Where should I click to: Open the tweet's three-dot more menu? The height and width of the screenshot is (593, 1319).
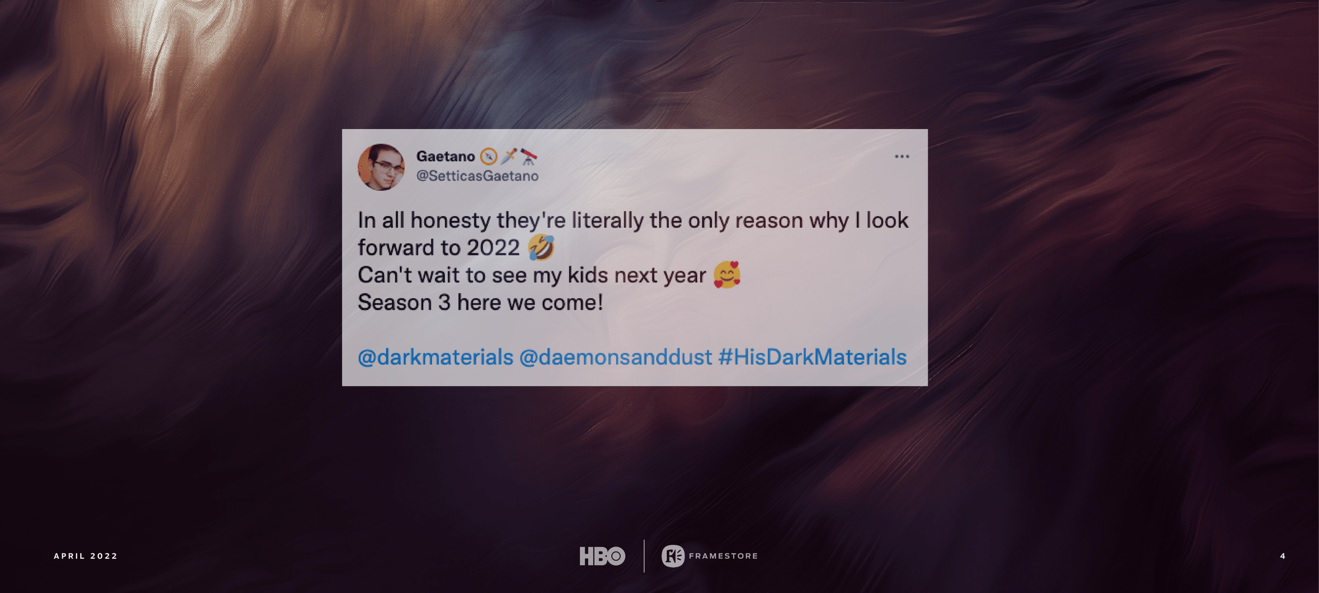[902, 157]
